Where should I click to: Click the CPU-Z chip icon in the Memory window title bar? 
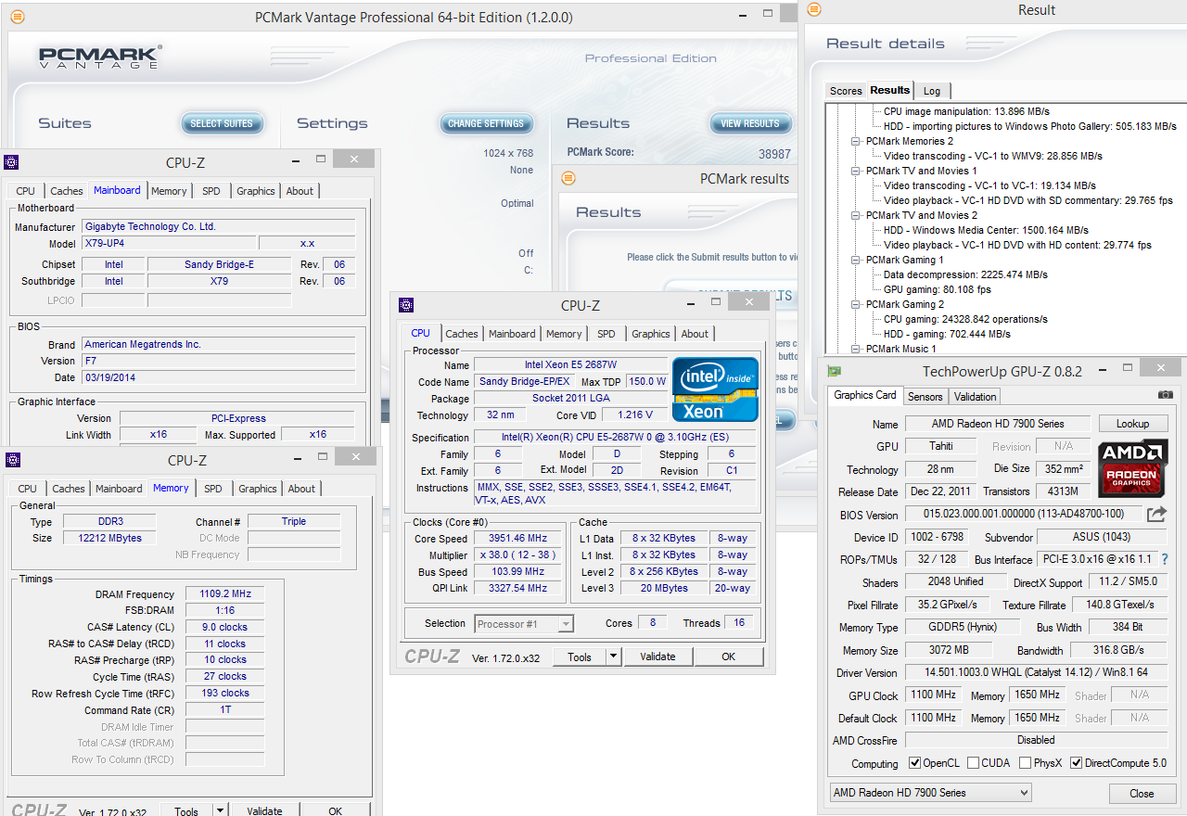point(13,460)
